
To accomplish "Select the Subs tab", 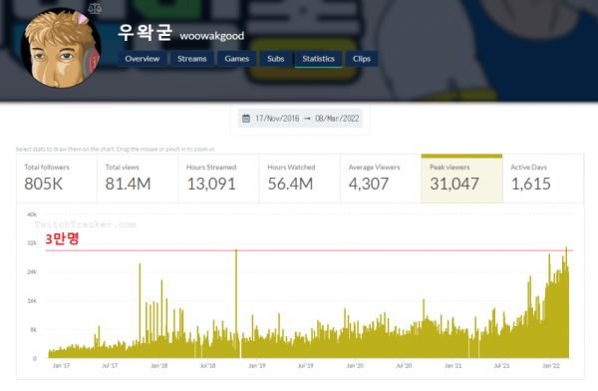I will (275, 59).
